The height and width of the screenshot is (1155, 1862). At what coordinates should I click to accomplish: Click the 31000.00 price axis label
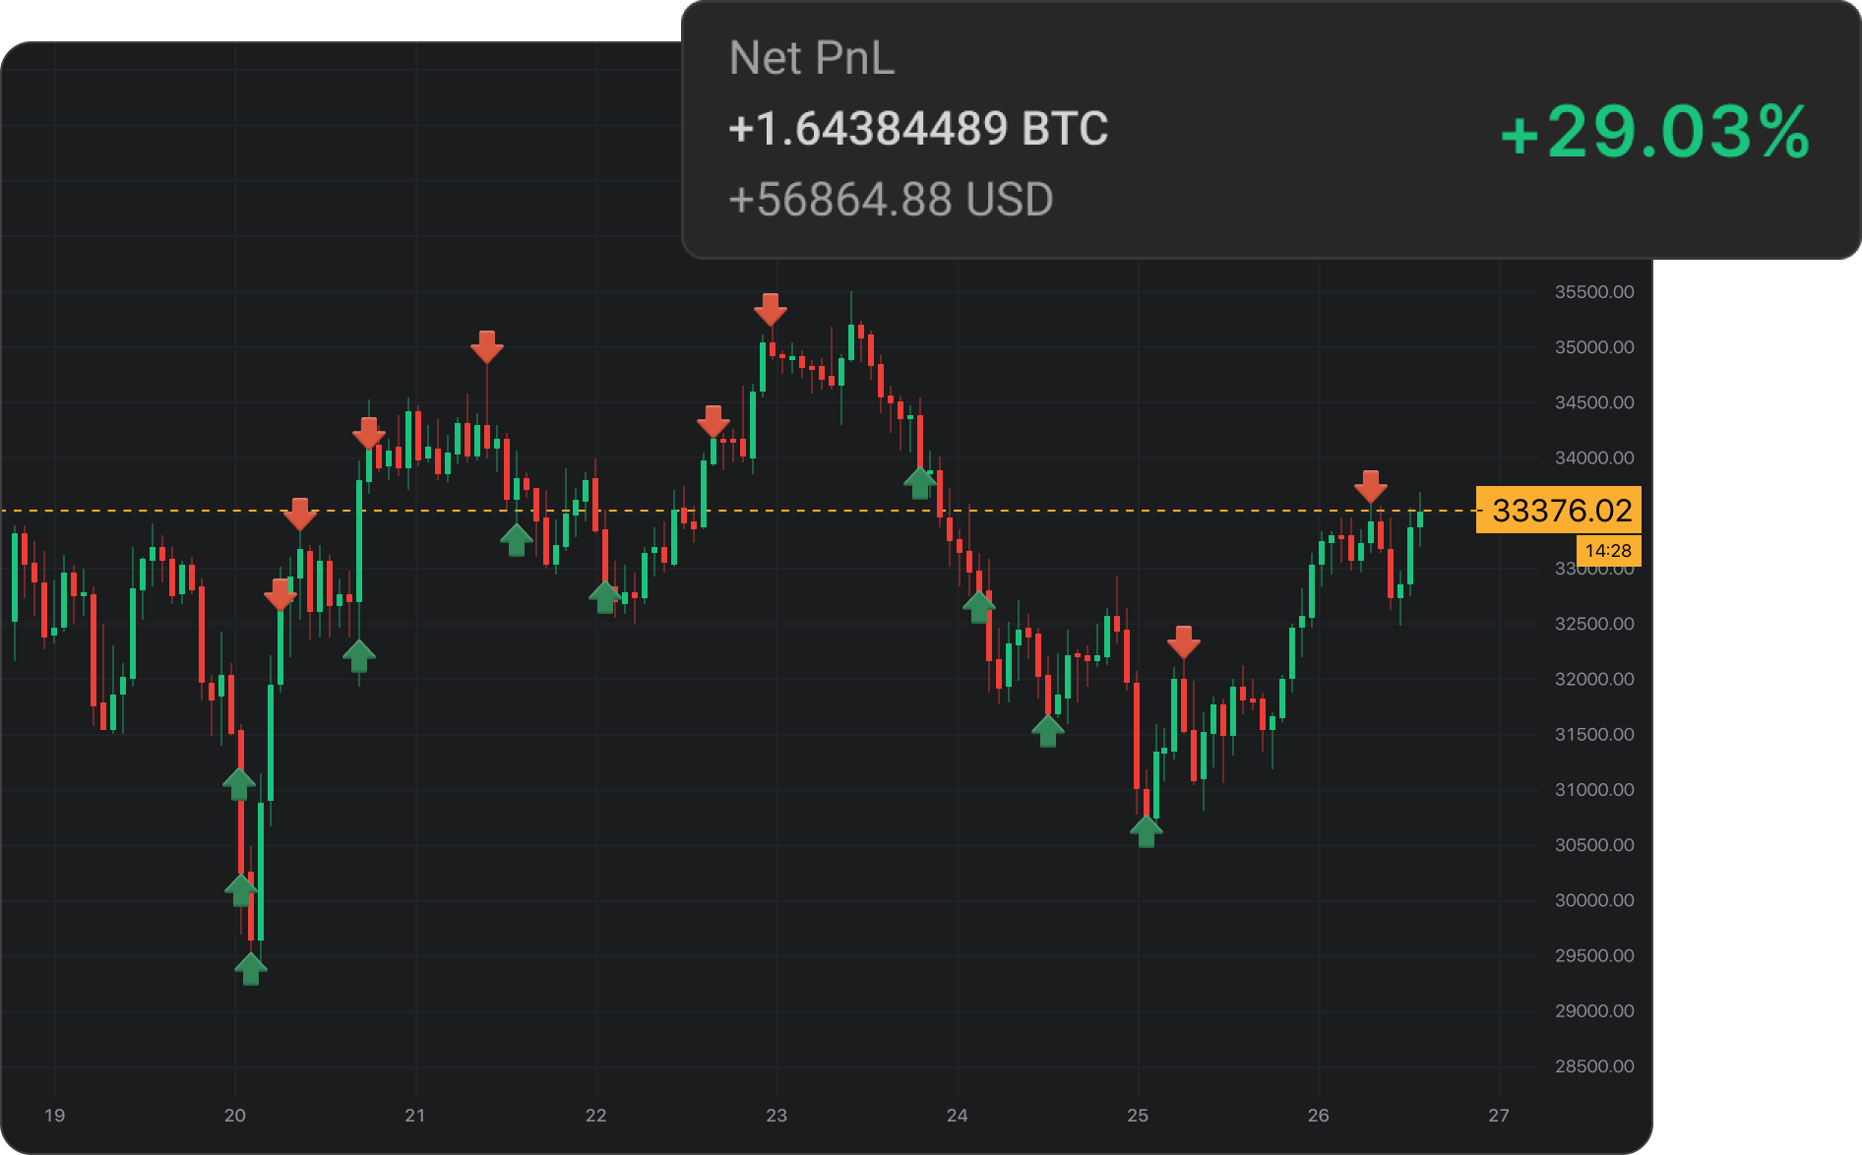[1594, 790]
